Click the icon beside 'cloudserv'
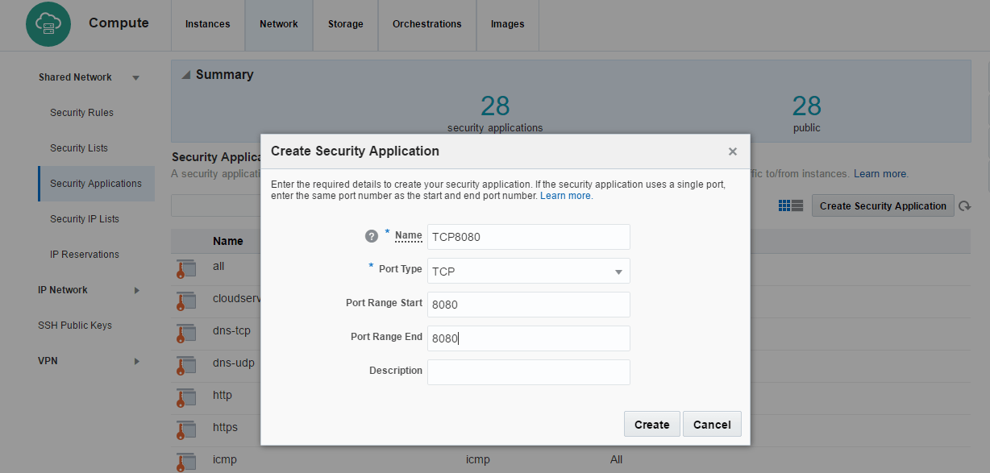Screen dimensions: 990x473 click(186, 301)
